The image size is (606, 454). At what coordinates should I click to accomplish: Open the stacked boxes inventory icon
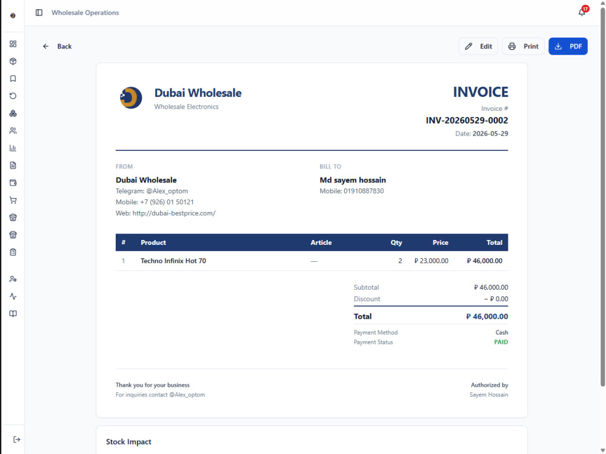(x=13, y=113)
